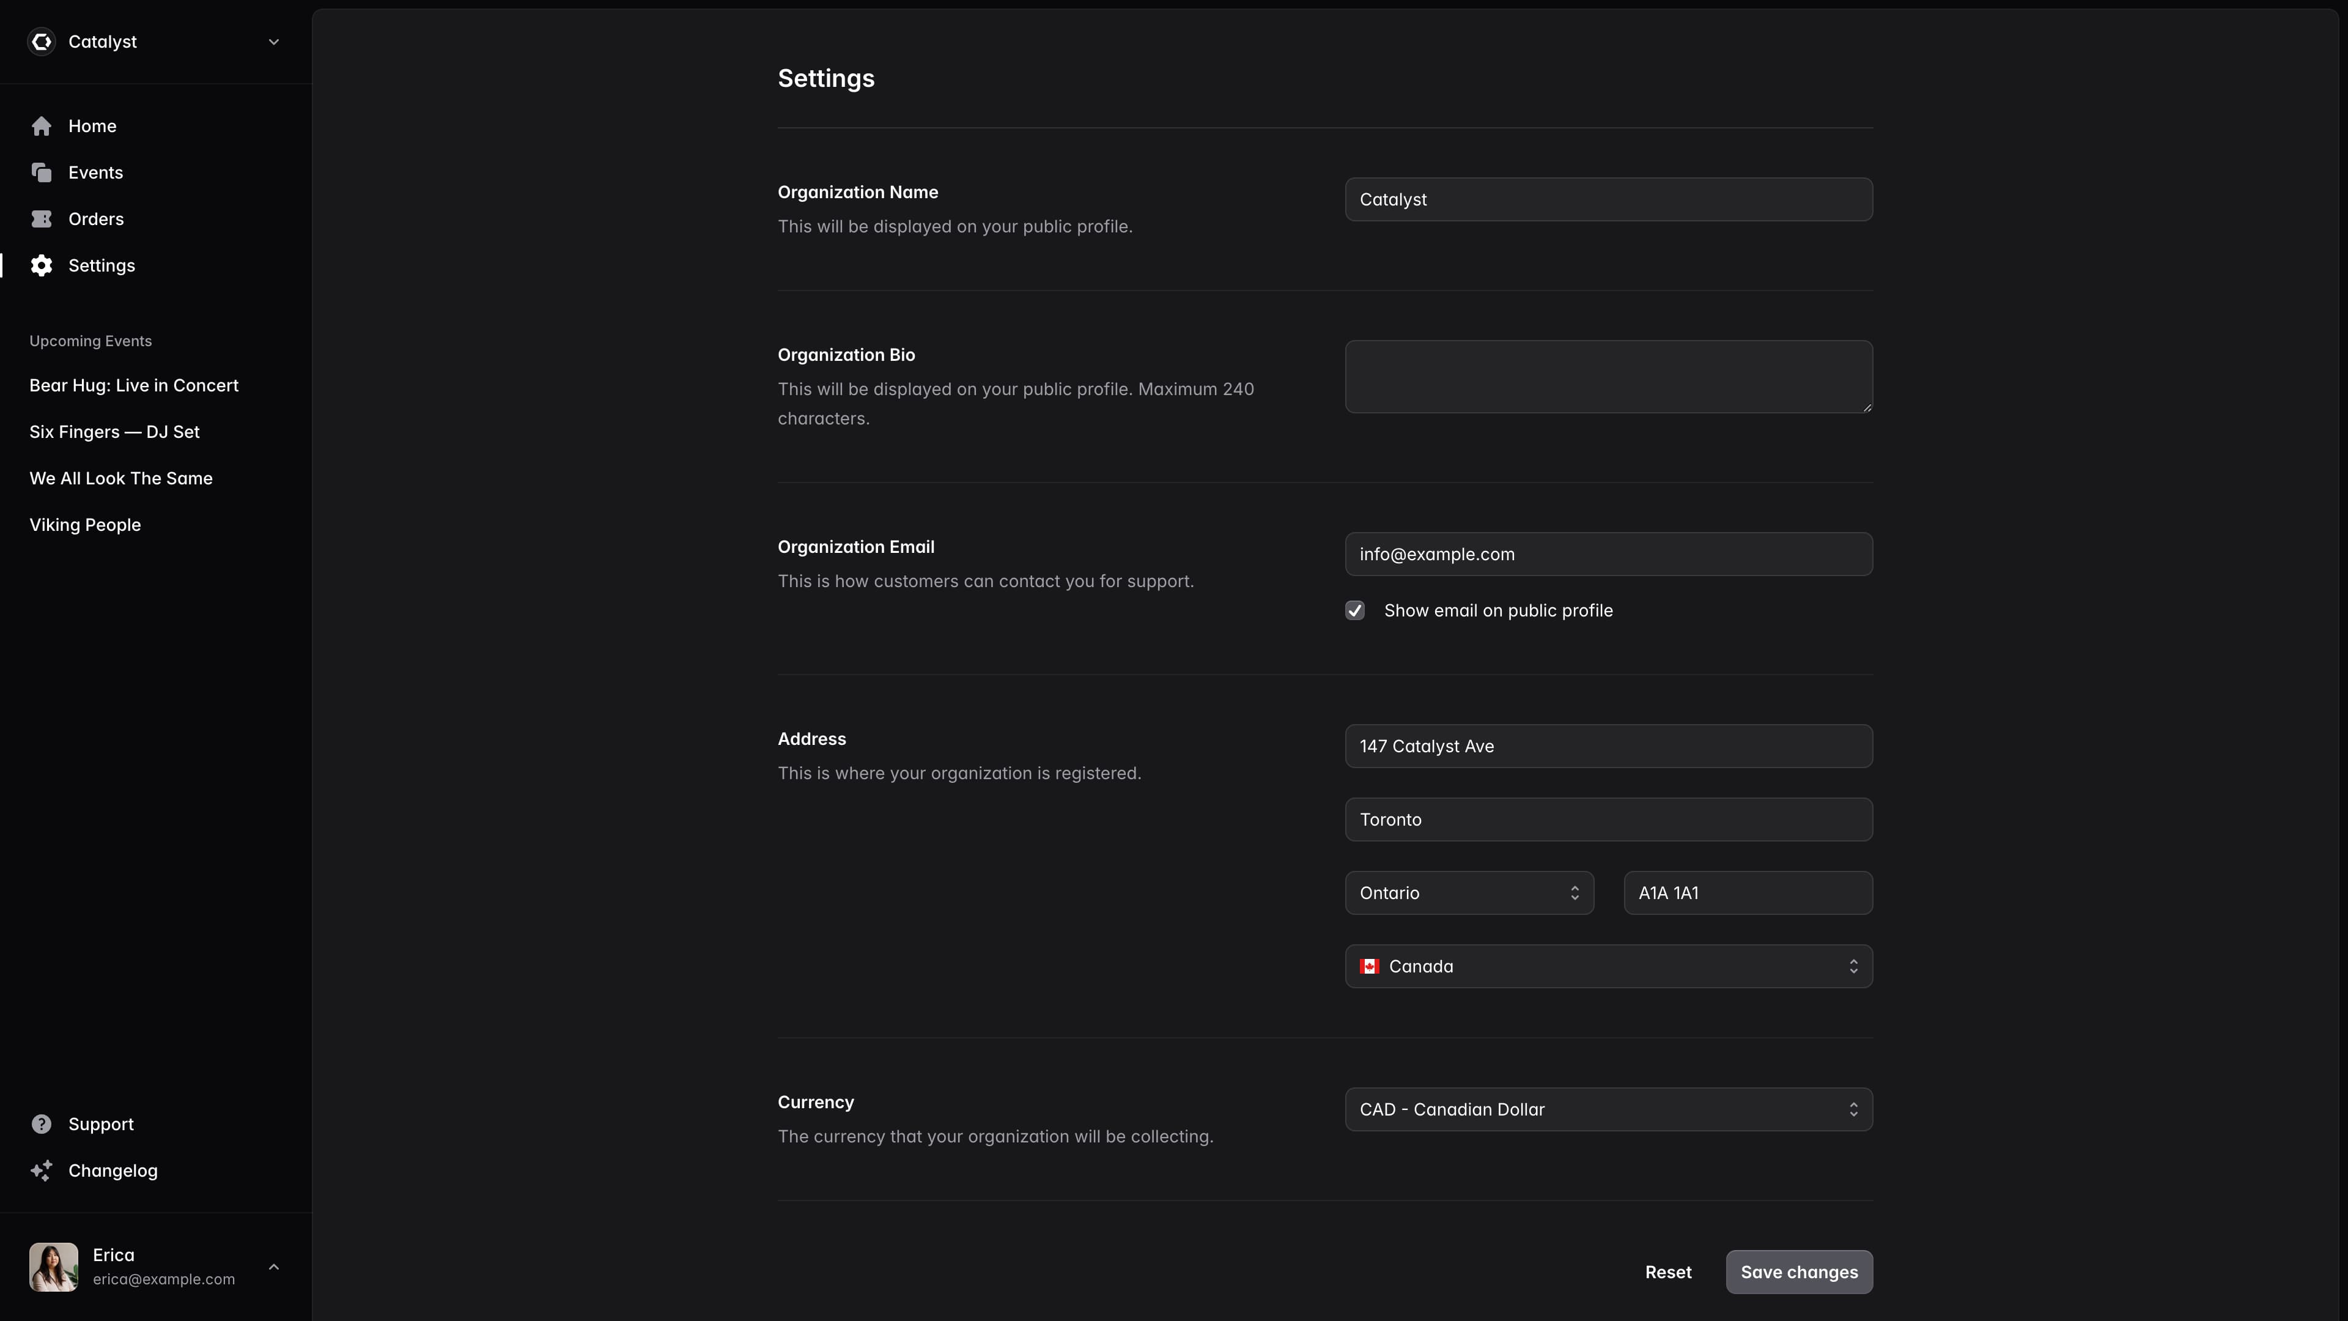Image resolution: width=2348 pixels, height=1321 pixels.
Task: Click the Support question mark icon
Action: (x=41, y=1124)
